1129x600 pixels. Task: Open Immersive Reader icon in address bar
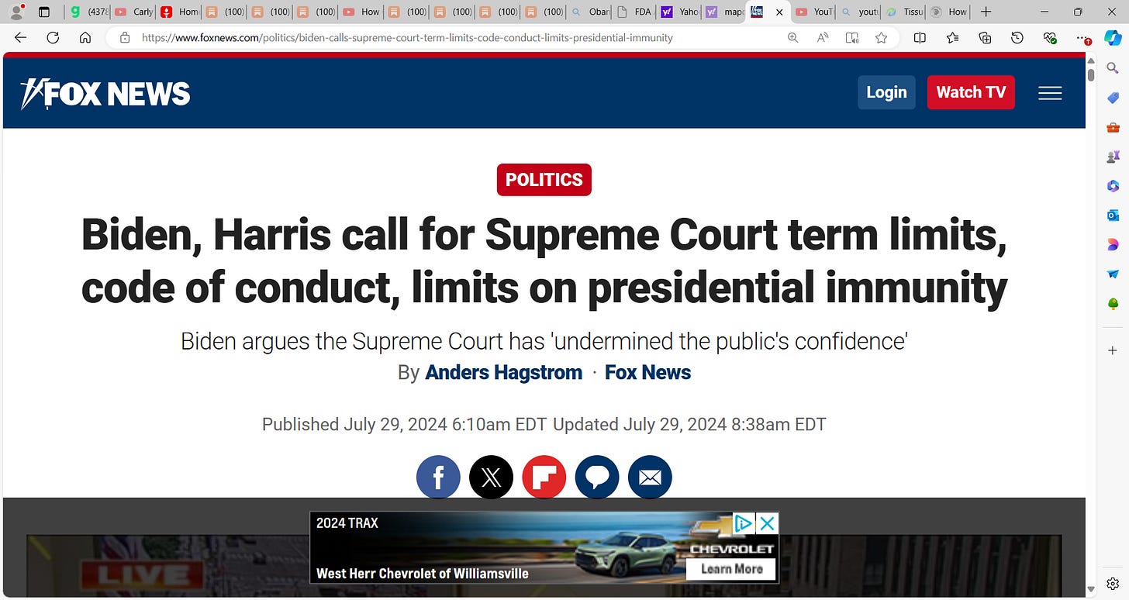click(852, 38)
